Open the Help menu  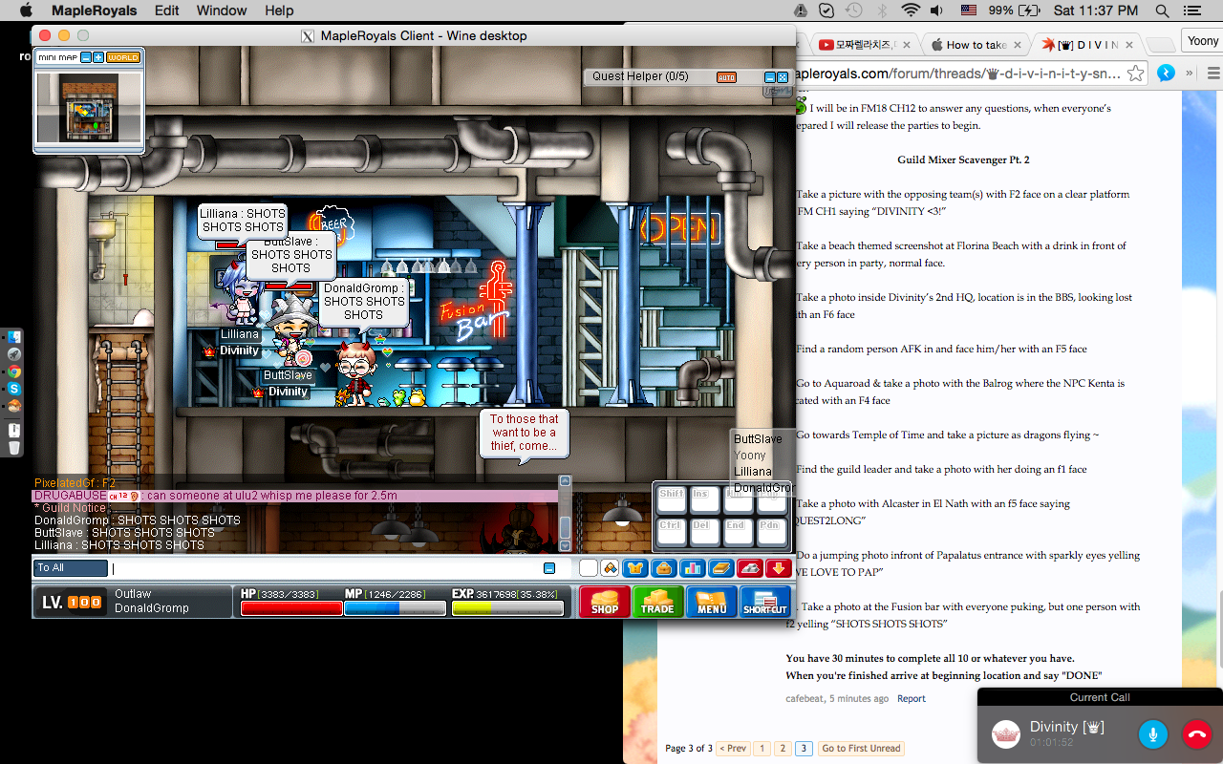279,11
